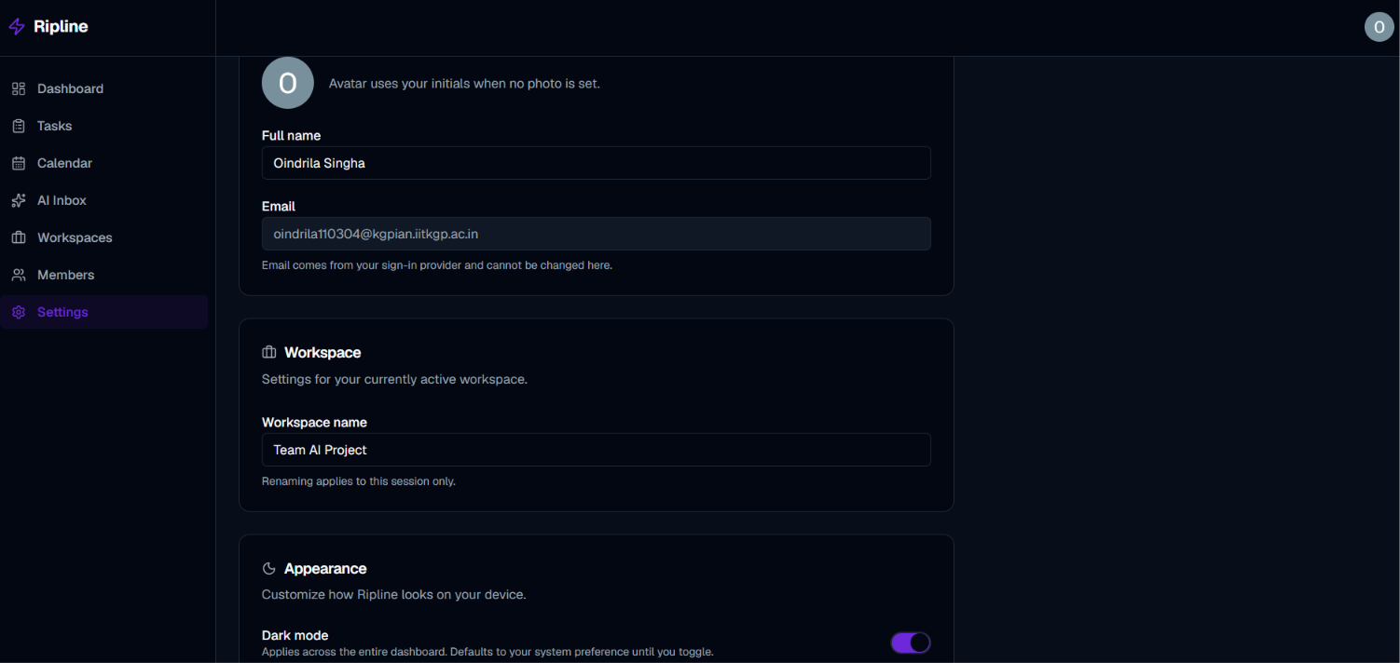The image size is (1400, 663).
Task: Click the large profile avatar circle
Action: pyautogui.click(x=288, y=83)
